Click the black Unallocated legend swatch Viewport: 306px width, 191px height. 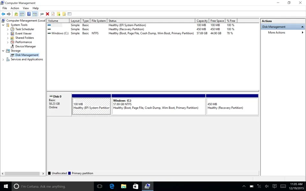point(49,173)
